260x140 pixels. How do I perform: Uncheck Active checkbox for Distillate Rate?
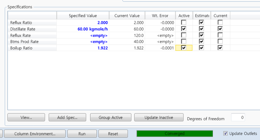184,29
